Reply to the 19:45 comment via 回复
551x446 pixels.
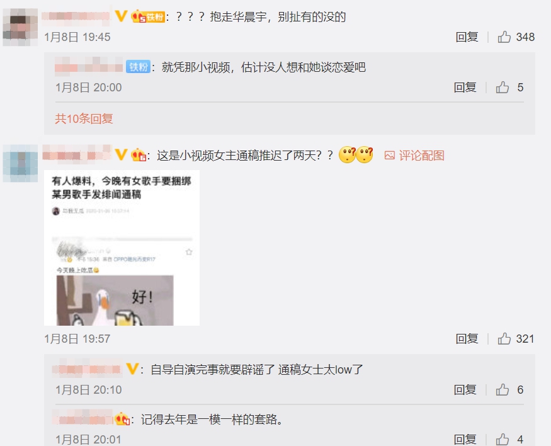[x=467, y=37]
